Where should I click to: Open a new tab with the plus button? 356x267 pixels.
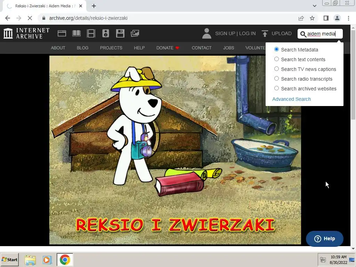94,6
